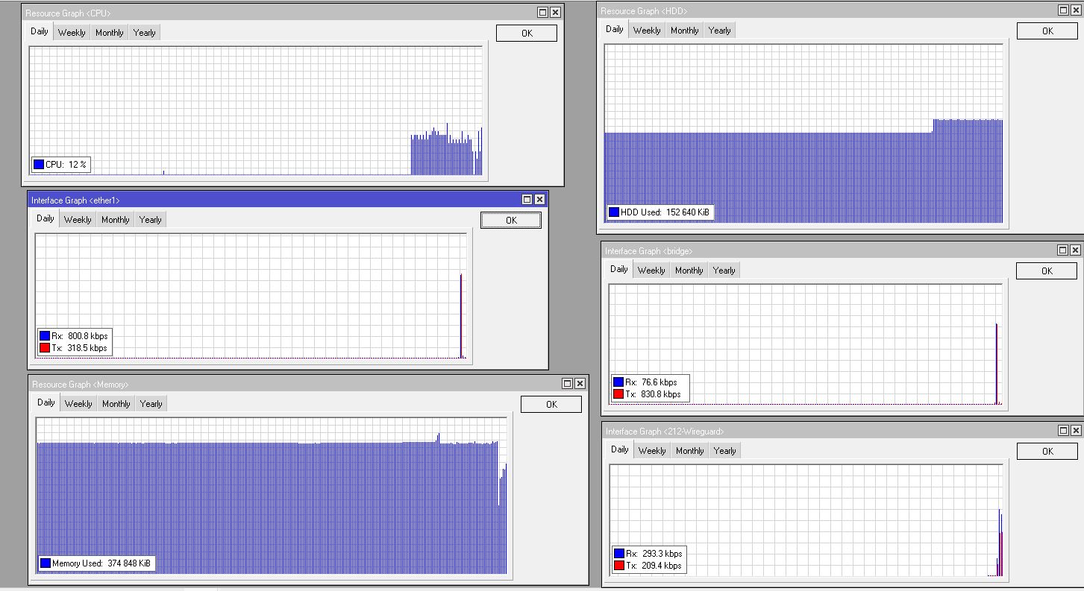Select Yearly tab in 212-Wireguard graph

(x=725, y=451)
